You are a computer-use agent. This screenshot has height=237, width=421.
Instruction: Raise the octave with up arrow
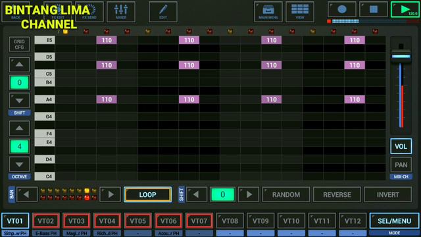coord(19,128)
